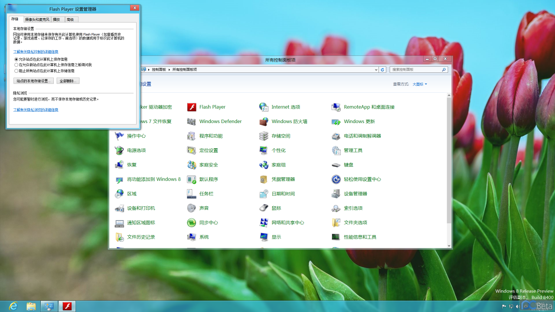
Task: Open the Windows Defender icon
Action: tap(192, 121)
